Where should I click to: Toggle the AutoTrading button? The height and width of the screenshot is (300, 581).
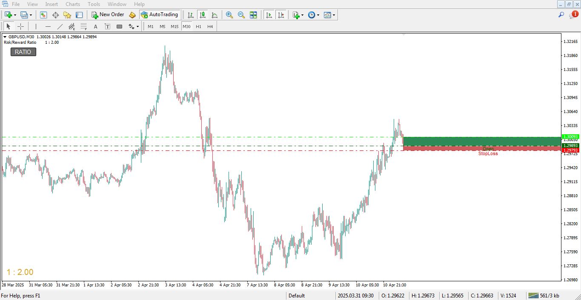point(159,15)
